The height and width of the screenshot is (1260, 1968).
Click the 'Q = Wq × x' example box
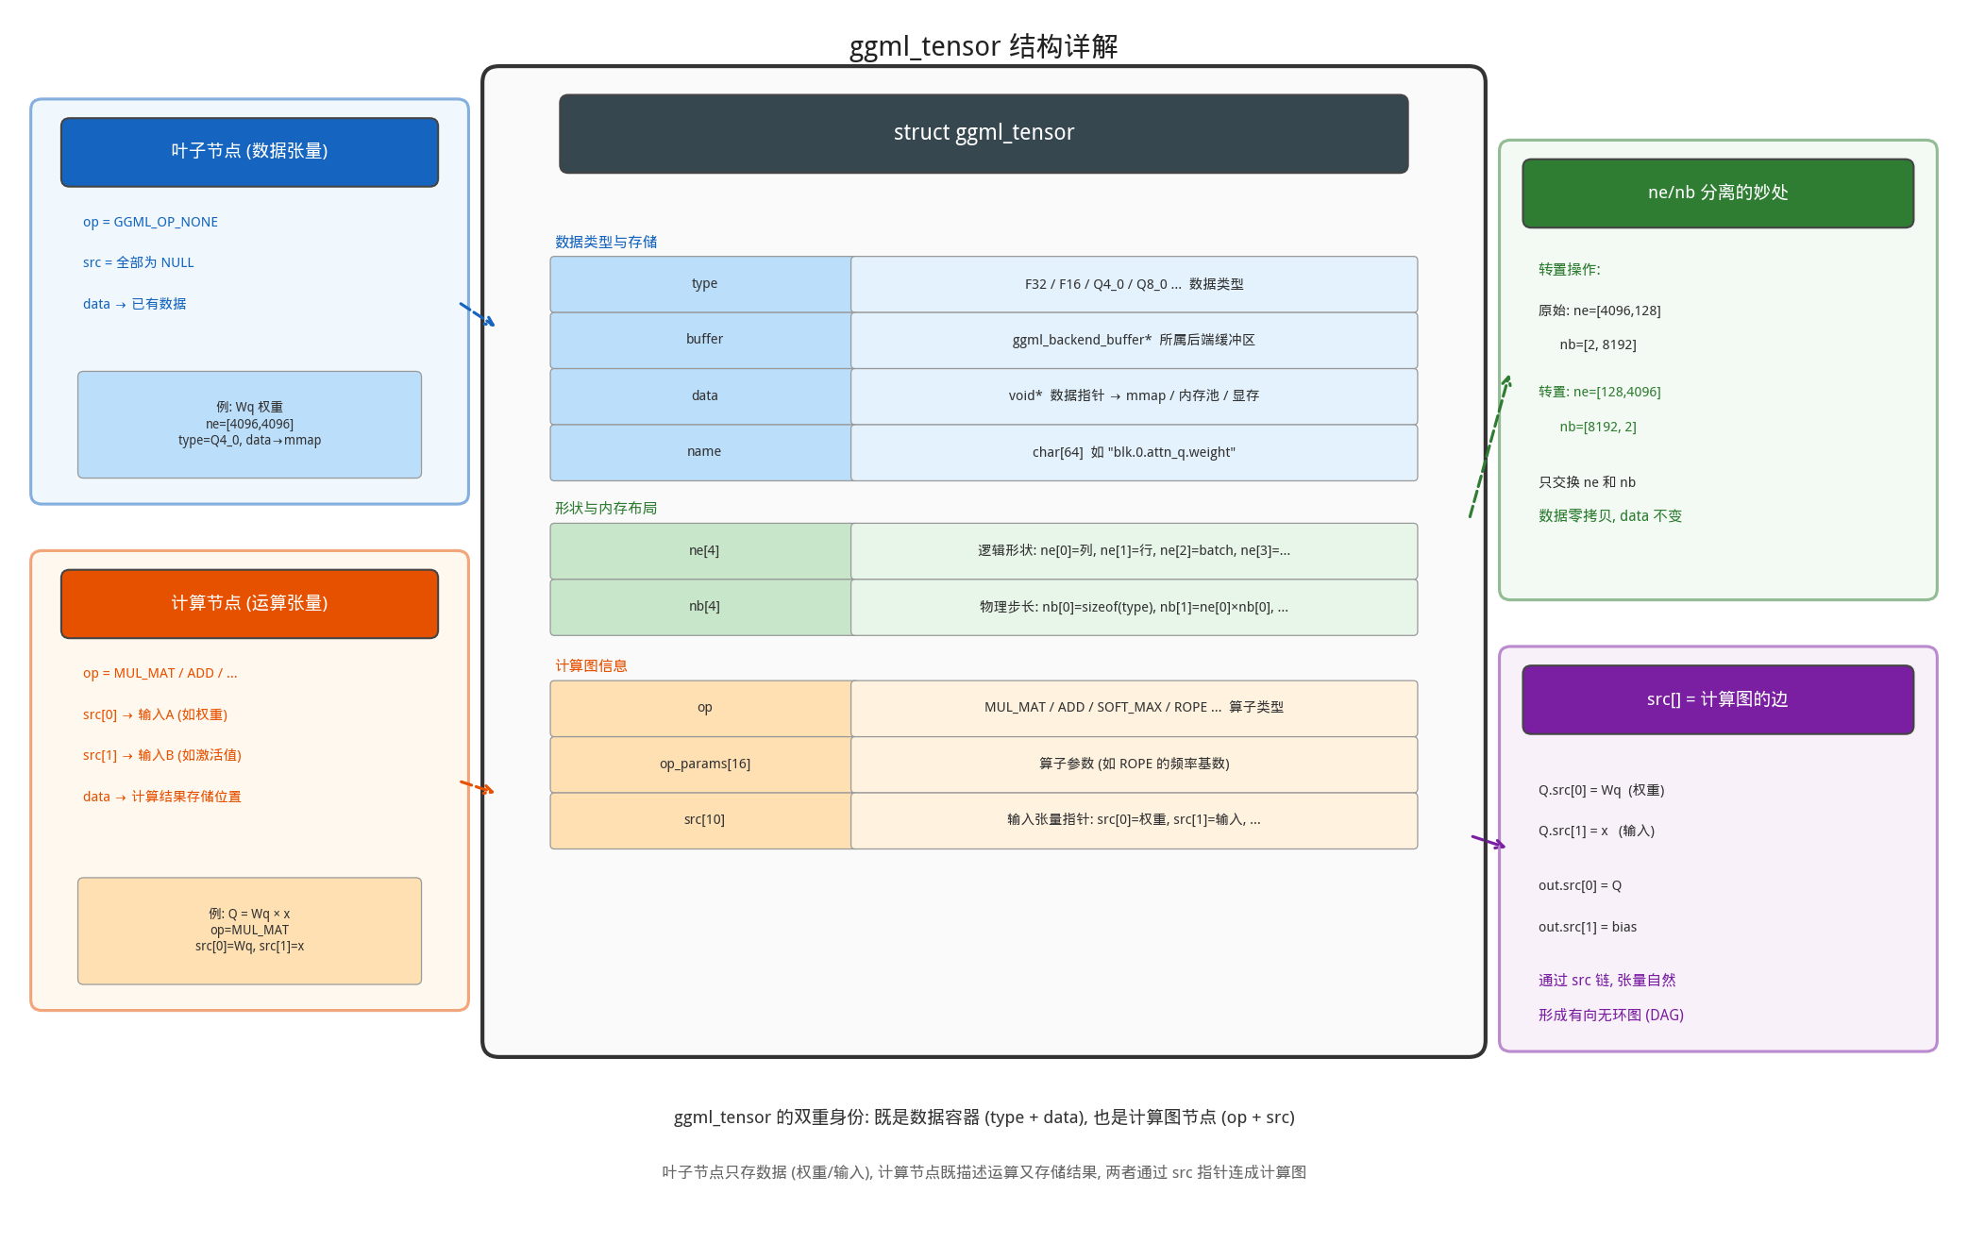point(249,931)
